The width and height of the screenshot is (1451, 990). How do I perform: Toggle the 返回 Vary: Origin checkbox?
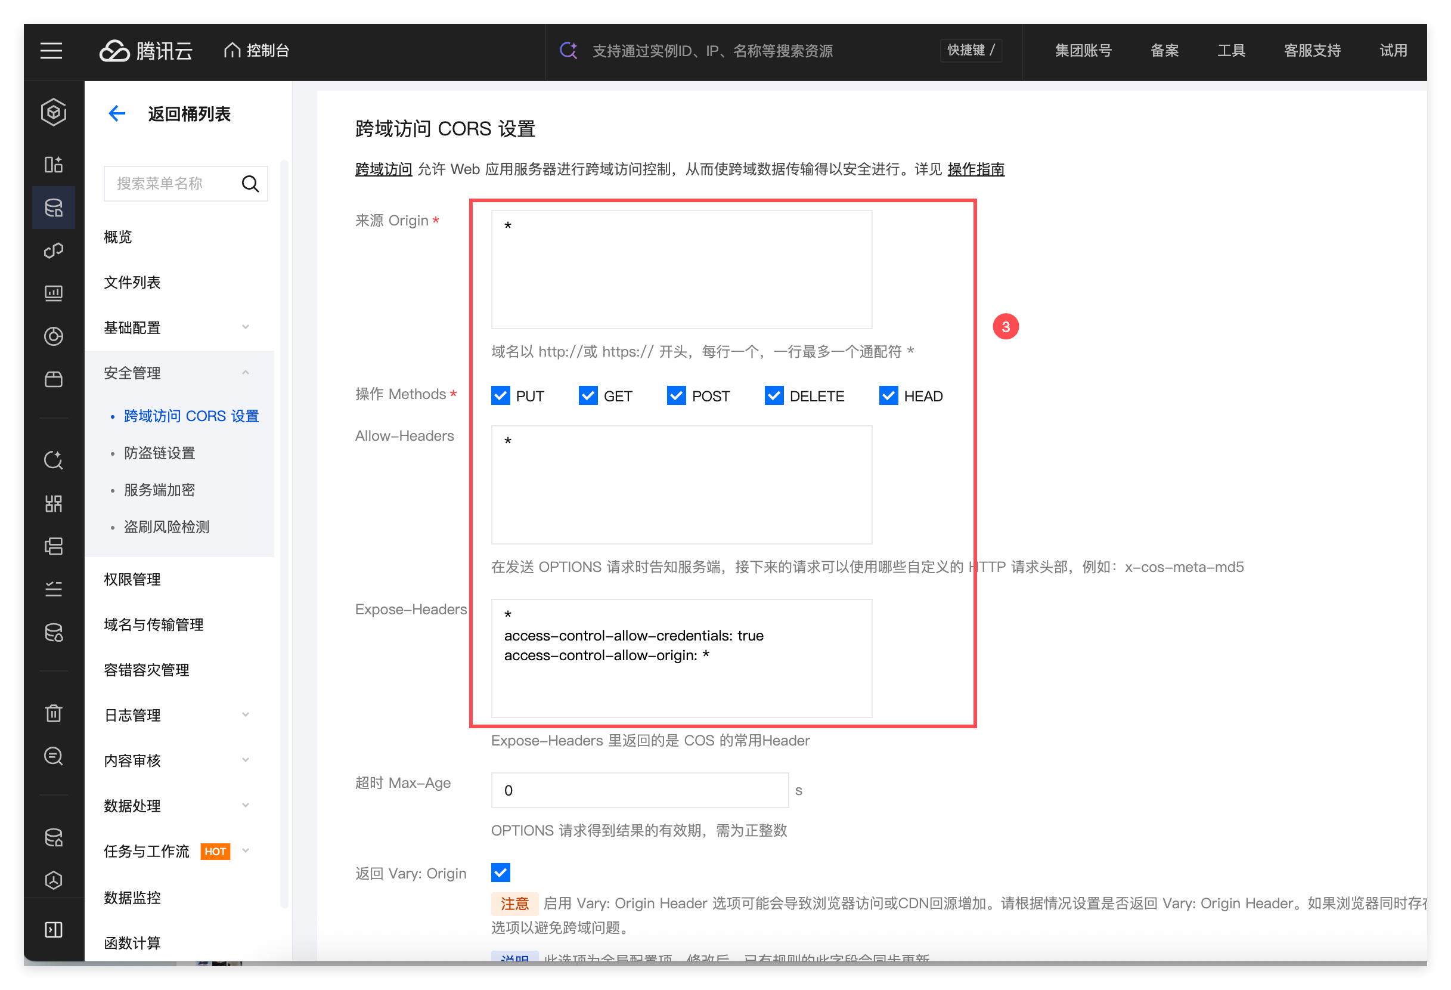click(x=501, y=873)
